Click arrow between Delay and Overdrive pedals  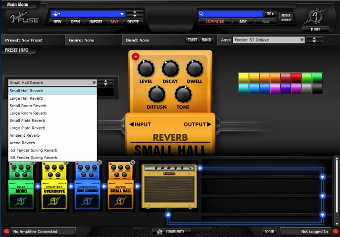tap(38, 186)
